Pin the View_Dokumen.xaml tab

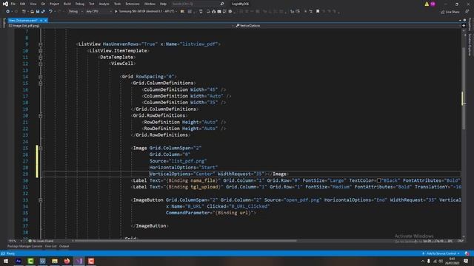coord(41,20)
